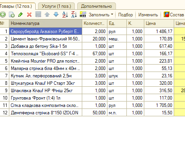Select row Теплоізоляція "Ekoboard-SS" Г-4

pos(45,53)
